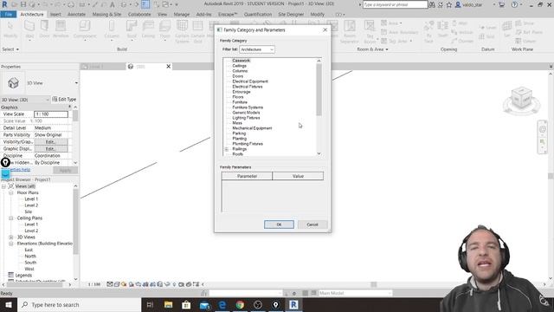
Task: Click the Text tool icon in quick access toolbar
Action: [112, 4]
